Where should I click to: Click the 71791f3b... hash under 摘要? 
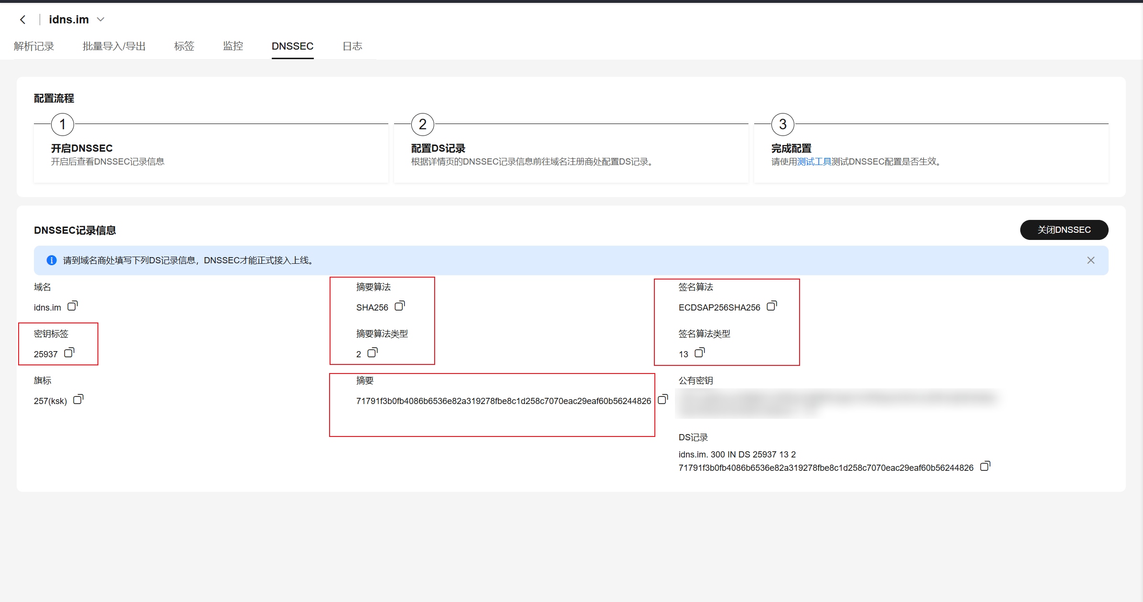click(x=503, y=401)
